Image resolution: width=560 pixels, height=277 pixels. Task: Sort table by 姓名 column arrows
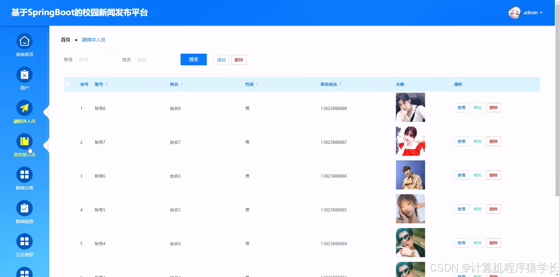click(x=182, y=84)
